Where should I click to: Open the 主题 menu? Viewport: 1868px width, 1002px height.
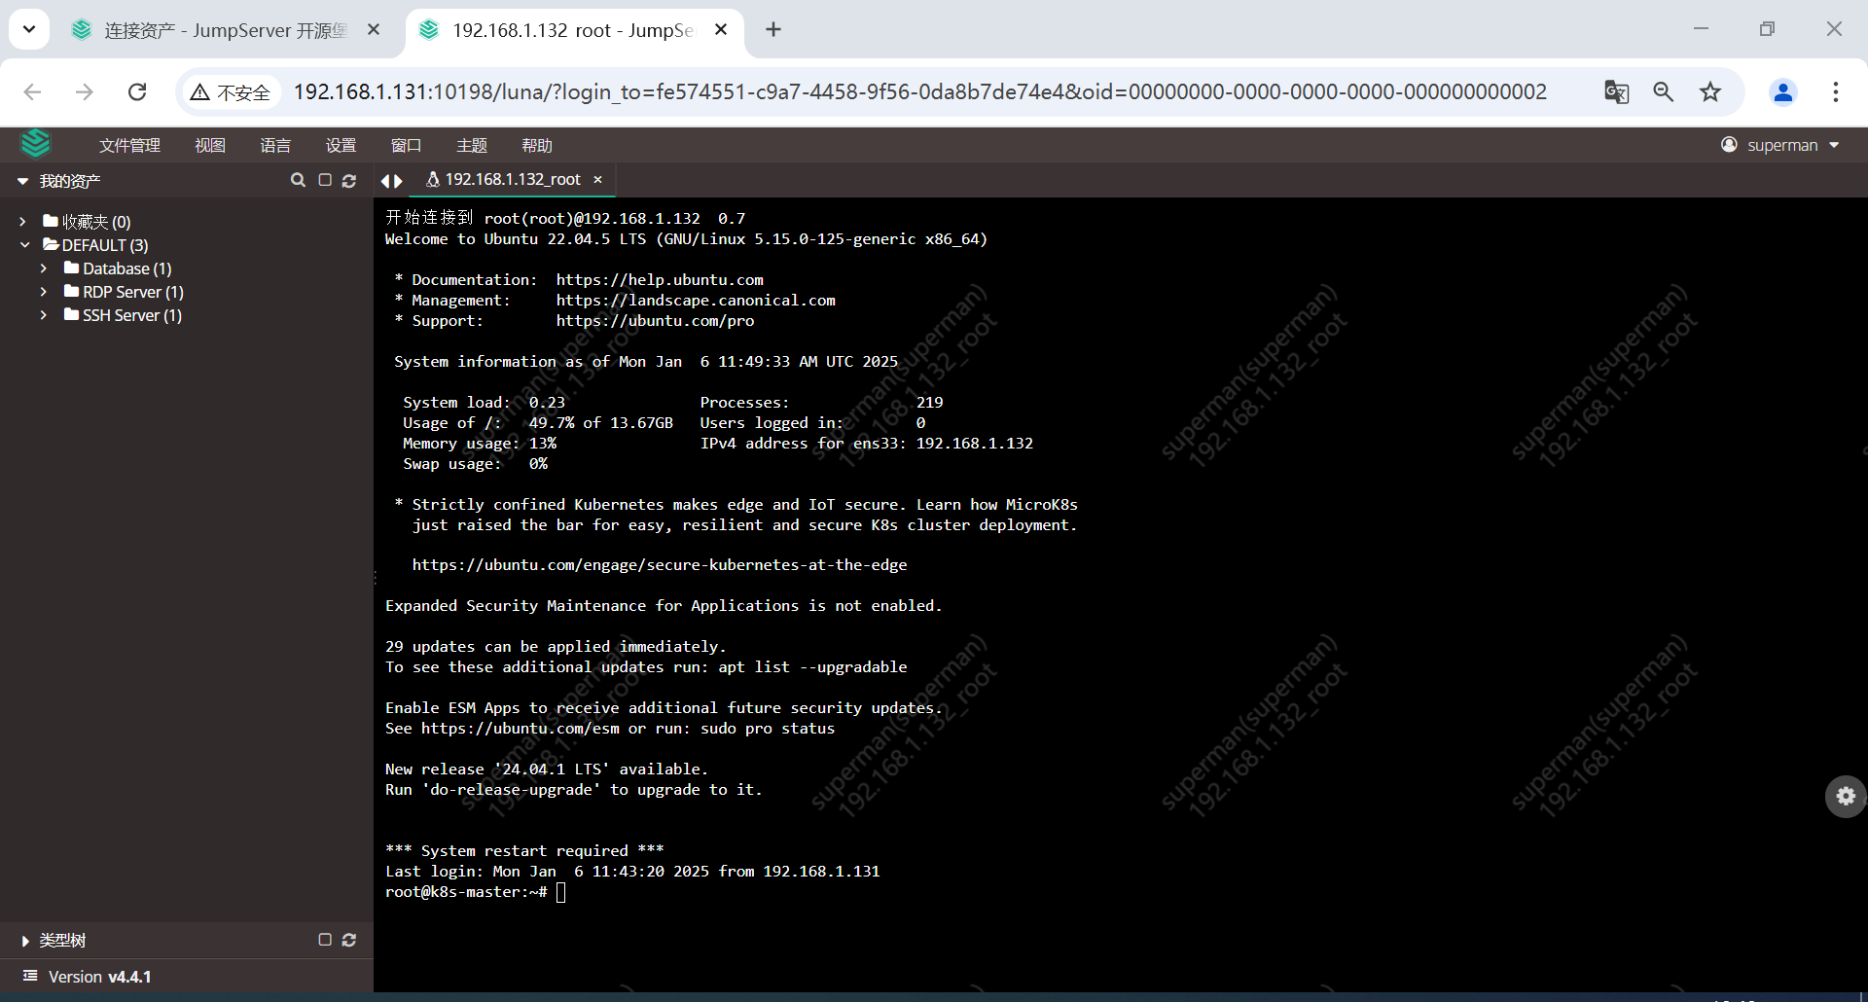point(472,145)
